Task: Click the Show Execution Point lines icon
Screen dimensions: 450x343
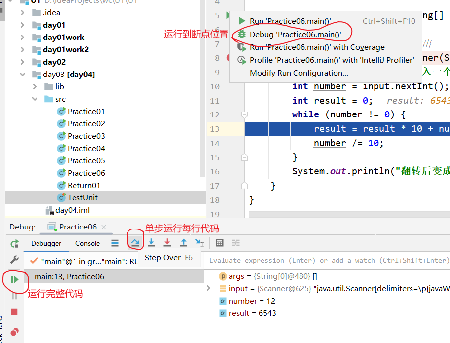Action: 115,243
